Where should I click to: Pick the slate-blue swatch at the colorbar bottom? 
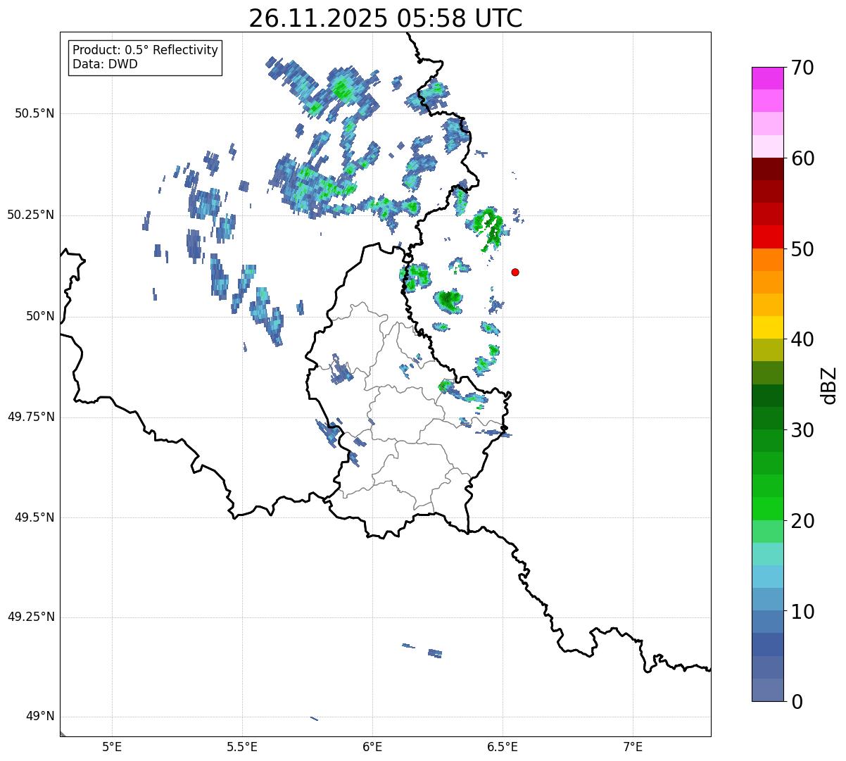[x=768, y=690]
